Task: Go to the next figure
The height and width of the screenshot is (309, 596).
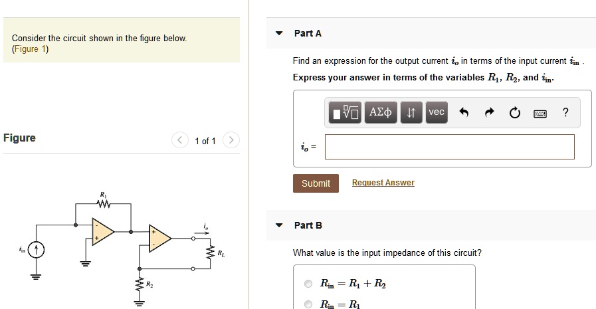Action: (x=231, y=140)
